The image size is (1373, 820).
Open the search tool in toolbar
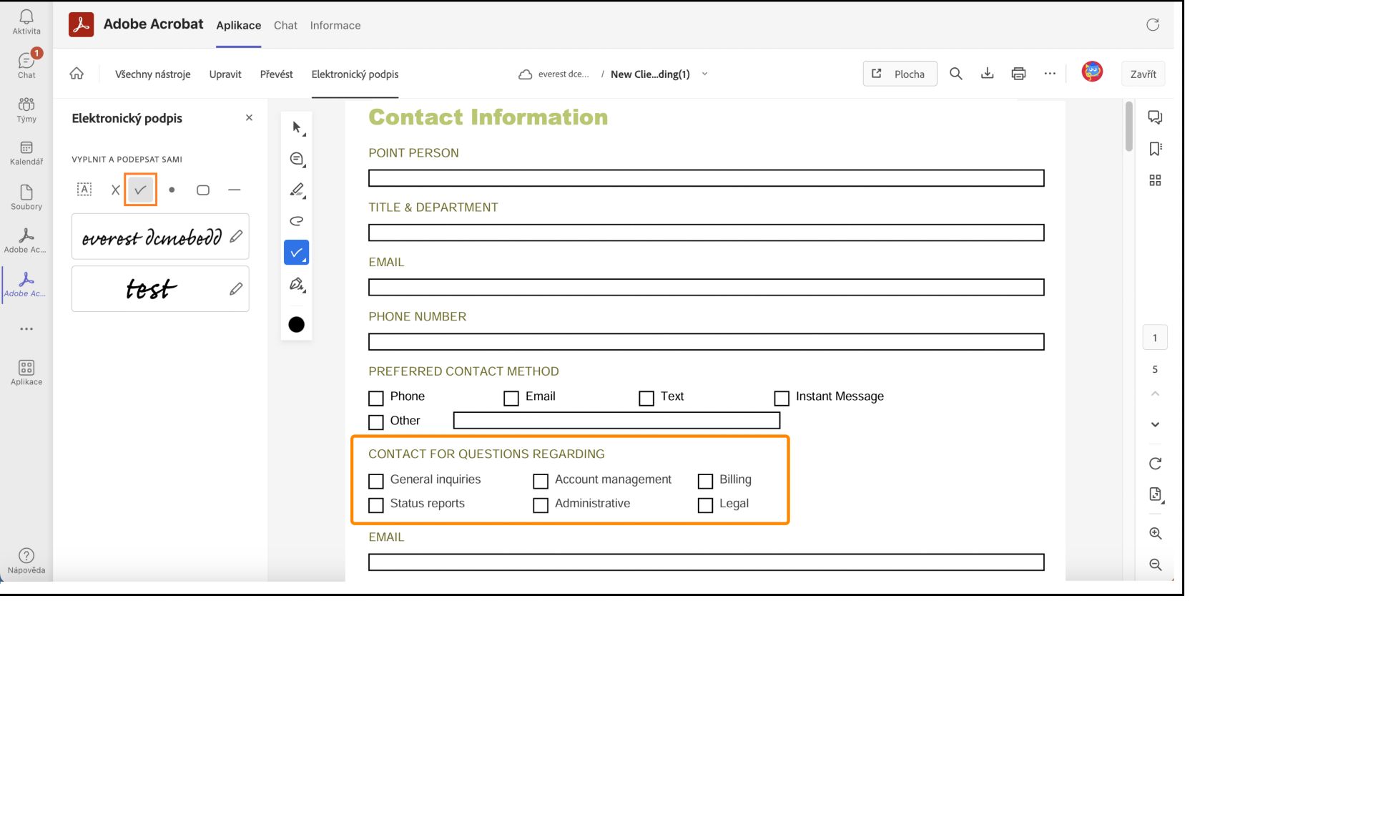pyautogui.click(x=957, y=72)
